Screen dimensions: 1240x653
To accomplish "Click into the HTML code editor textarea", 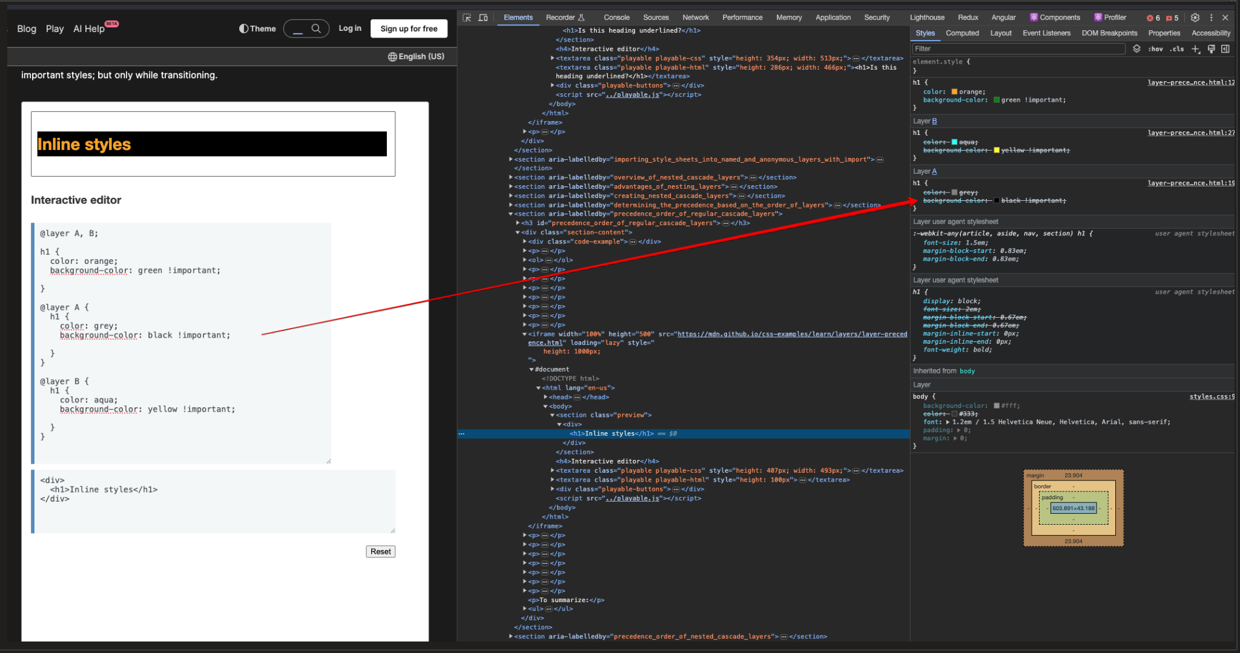I will (x=213, y=502).
